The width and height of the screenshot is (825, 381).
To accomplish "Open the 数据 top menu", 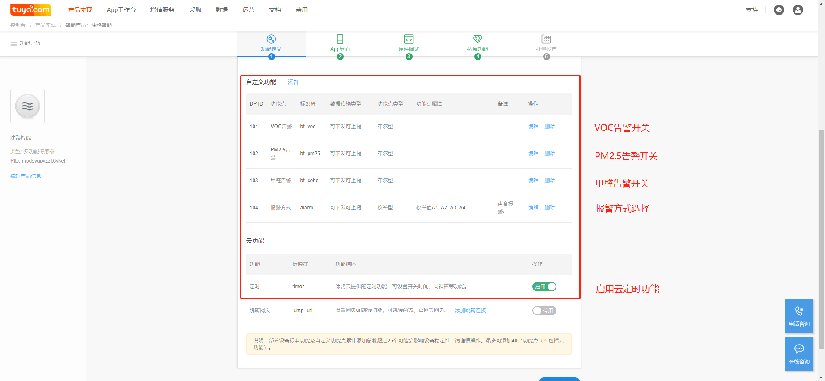I will click(222, 10).
